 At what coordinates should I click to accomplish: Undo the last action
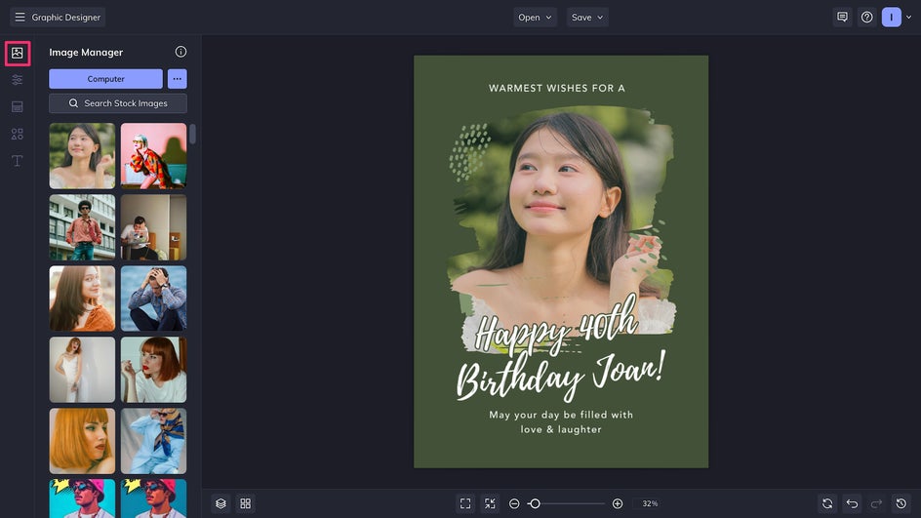(x=852, y=503)
